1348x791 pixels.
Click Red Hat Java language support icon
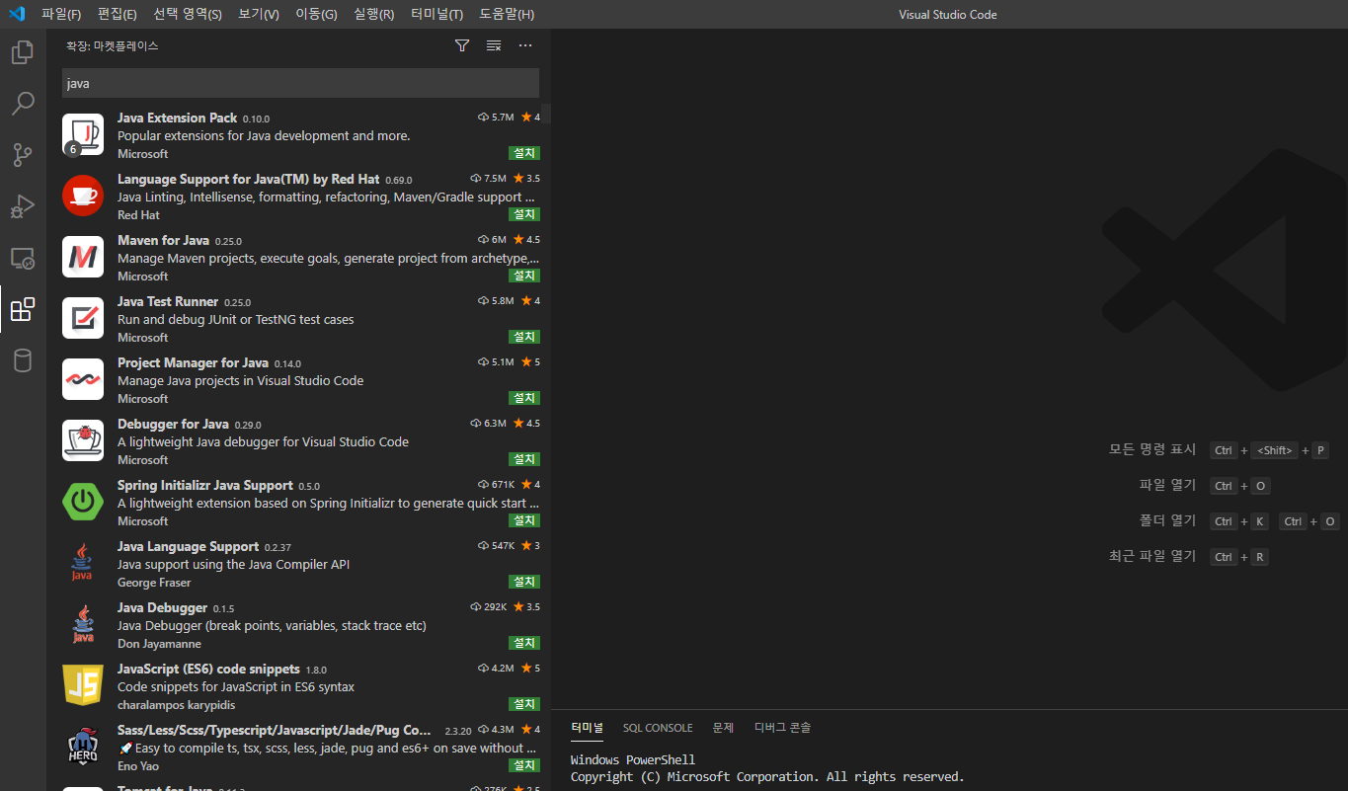pos(83,196)
